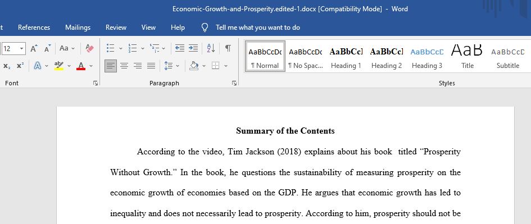Open the References tab
The image size is (531, 224).
(34, 28)
